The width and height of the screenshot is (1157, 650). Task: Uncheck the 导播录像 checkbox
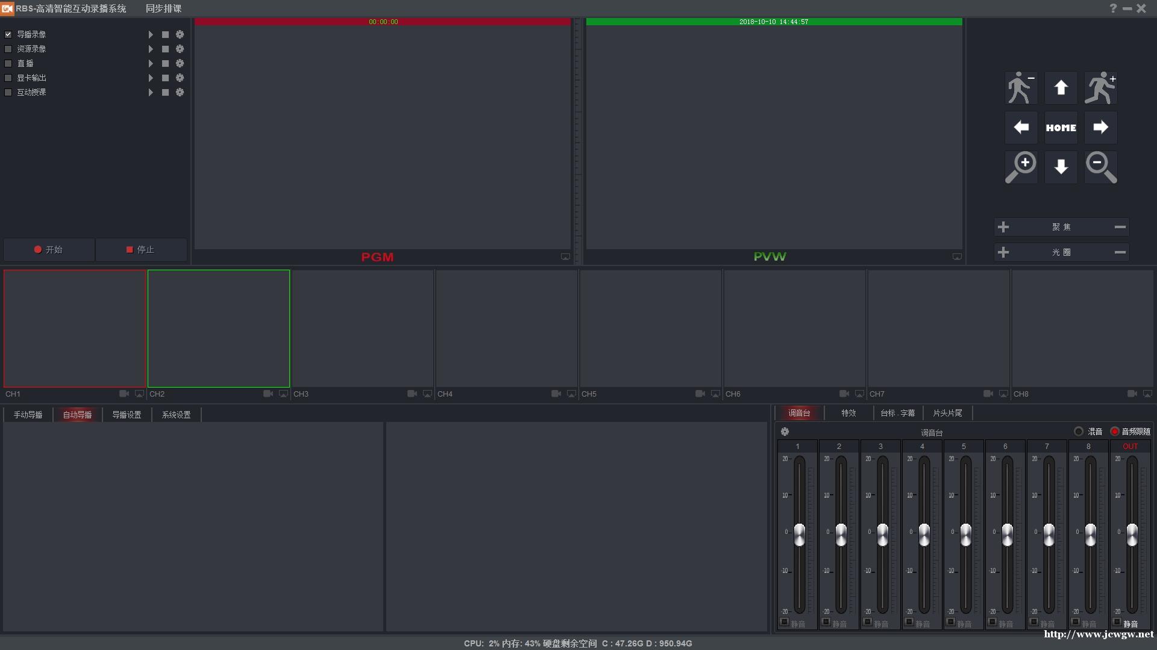point(8,34)
